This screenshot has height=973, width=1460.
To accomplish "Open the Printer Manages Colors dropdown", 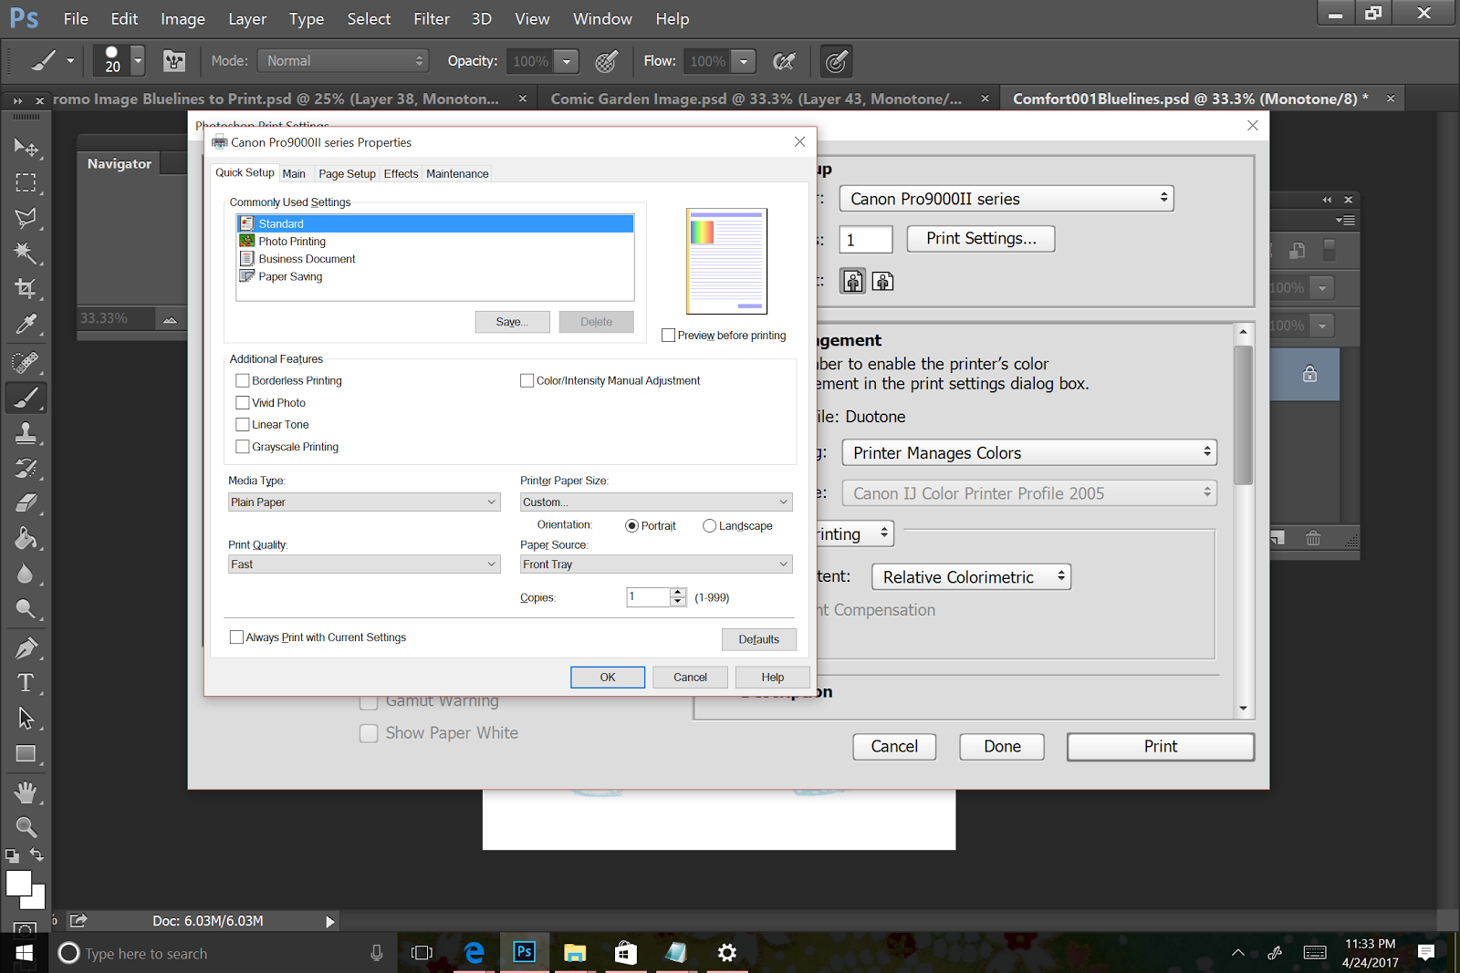I will tap(1029, 453).
